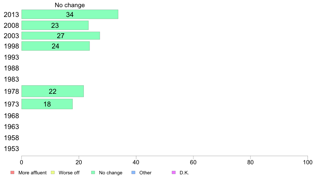Select the 2013 bar showing 34
This screenshot has width=315, height=195.
pos(70,14)
